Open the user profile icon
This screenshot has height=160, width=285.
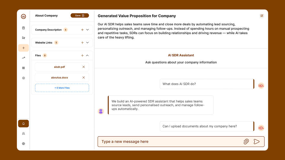pos(23,134)
